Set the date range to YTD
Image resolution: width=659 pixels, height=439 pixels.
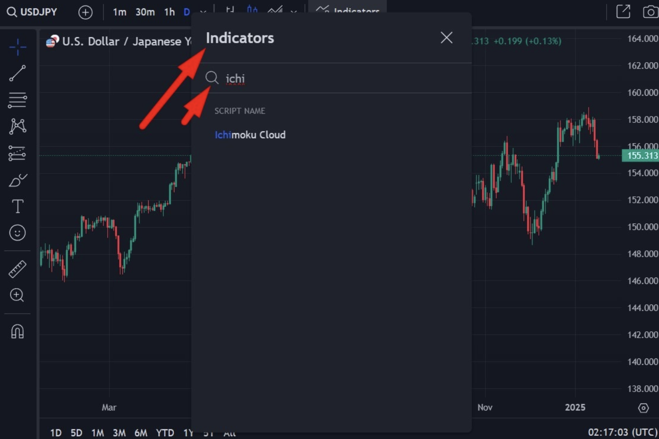tap(165, 433)
